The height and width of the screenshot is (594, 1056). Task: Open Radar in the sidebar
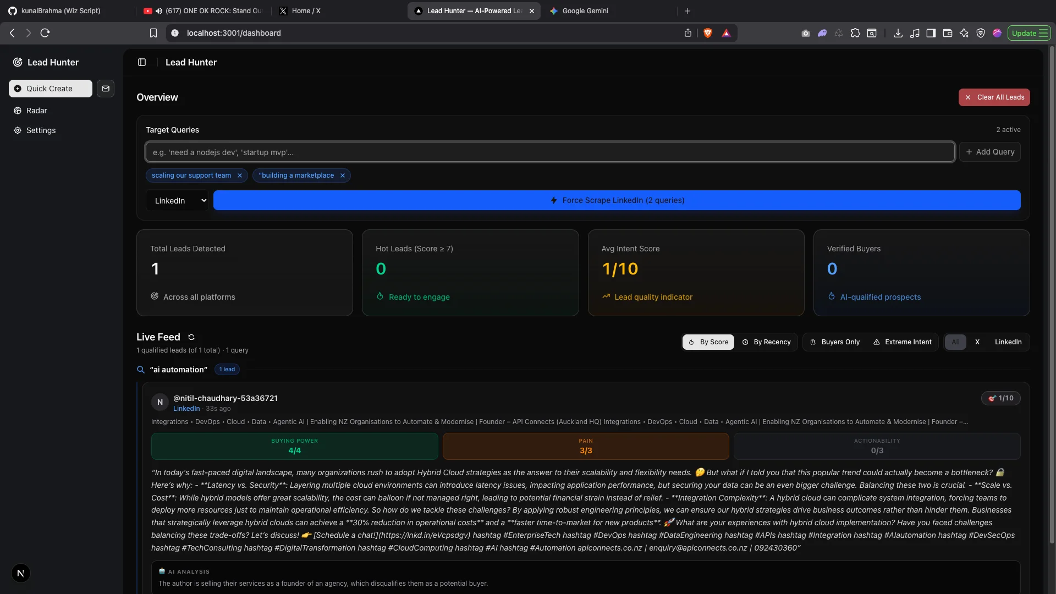(36, 111)
